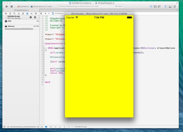183x132 pixels.
Task: Add a new tab with plus button
Action: click(x=177, y=10)
